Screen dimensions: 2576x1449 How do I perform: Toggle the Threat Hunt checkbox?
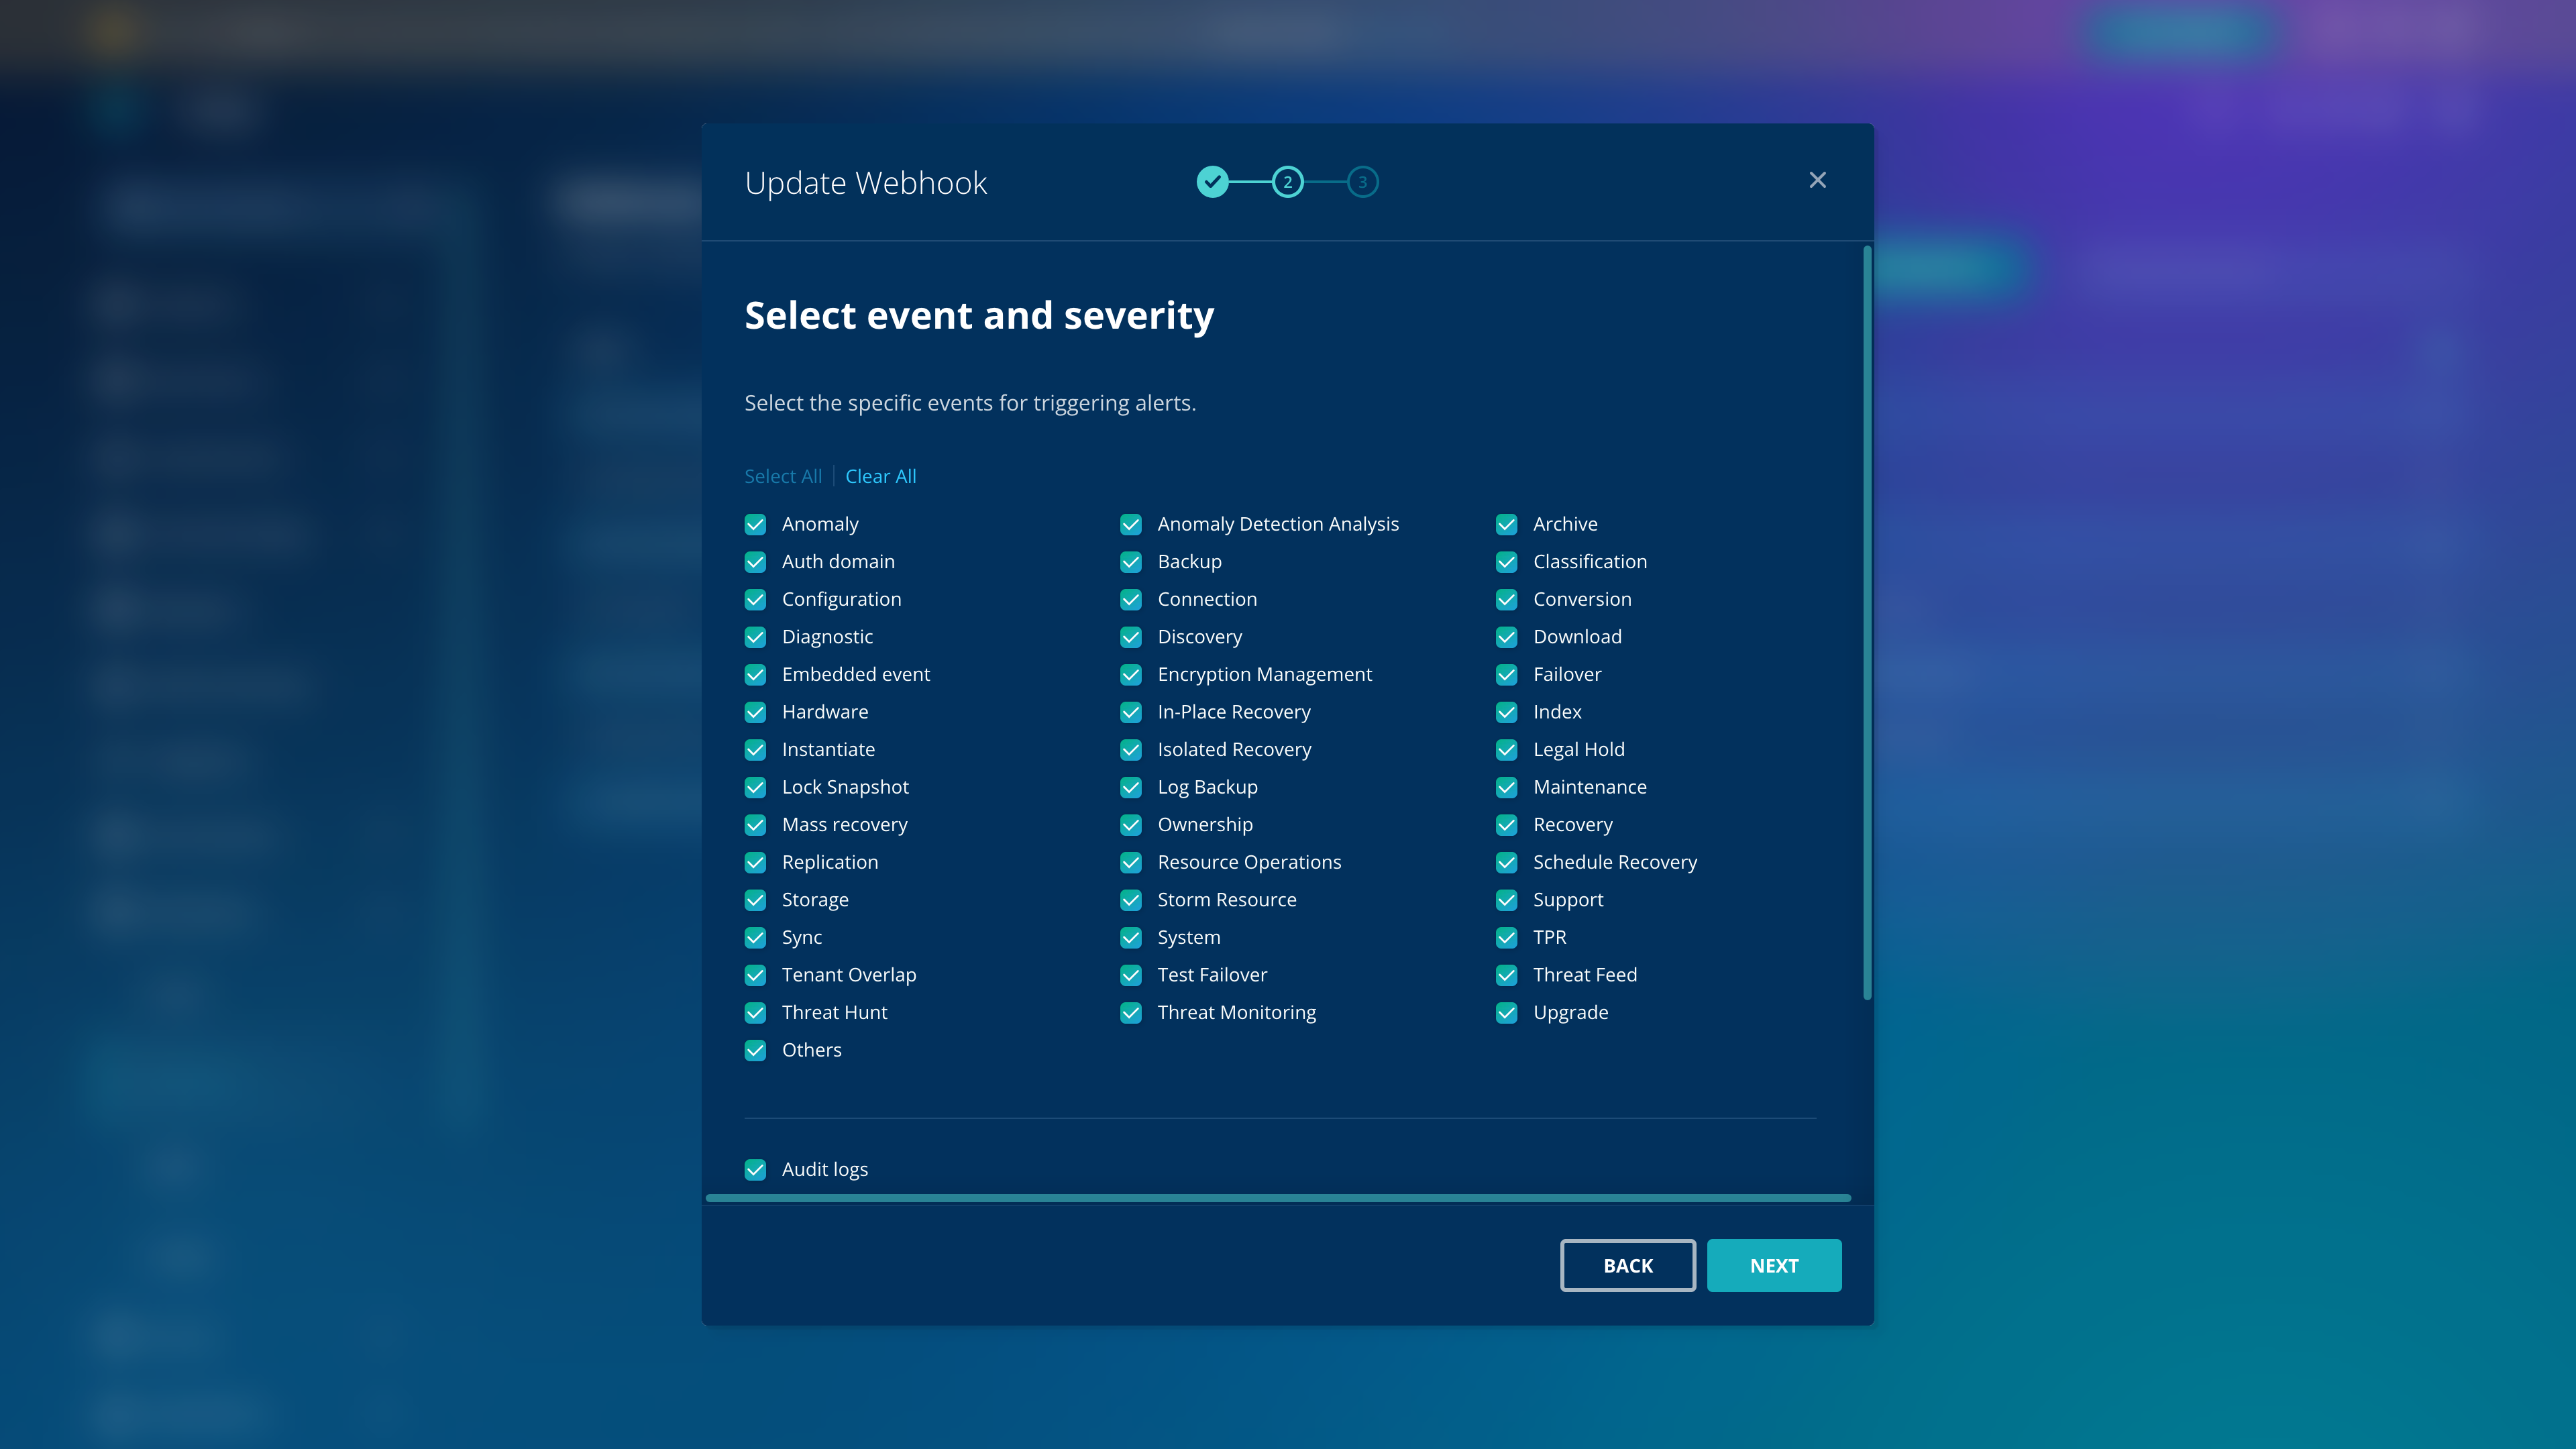click(755, 1013)
